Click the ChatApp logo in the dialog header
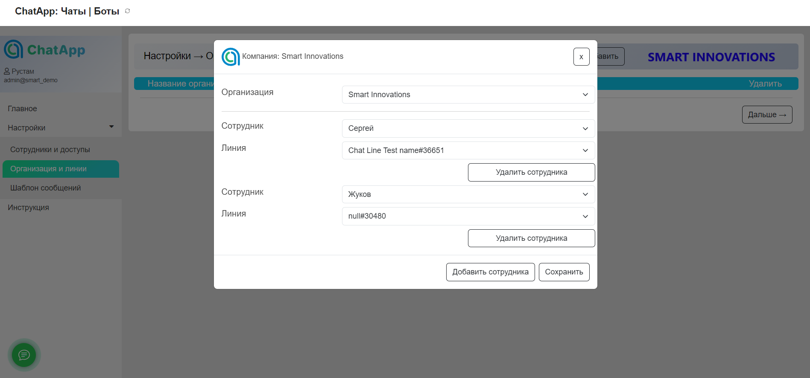The width and height of the screenshot is (810, 378). point(231,57)
